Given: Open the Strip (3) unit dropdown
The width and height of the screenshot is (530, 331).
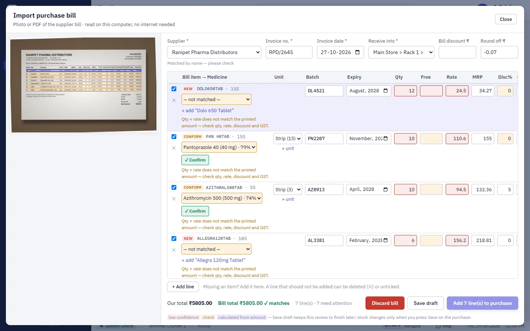Looking at the screenshot, I should click(288, 189).
